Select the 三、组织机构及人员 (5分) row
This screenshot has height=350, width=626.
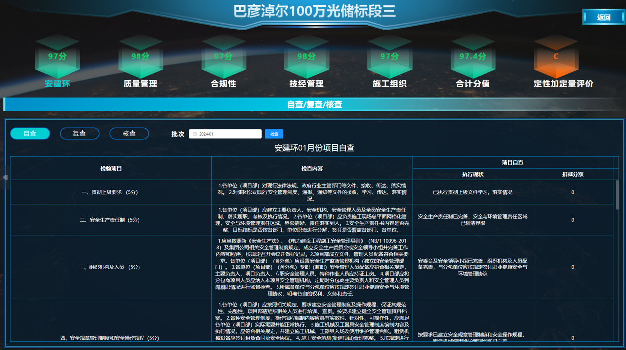tap(110, 267)
